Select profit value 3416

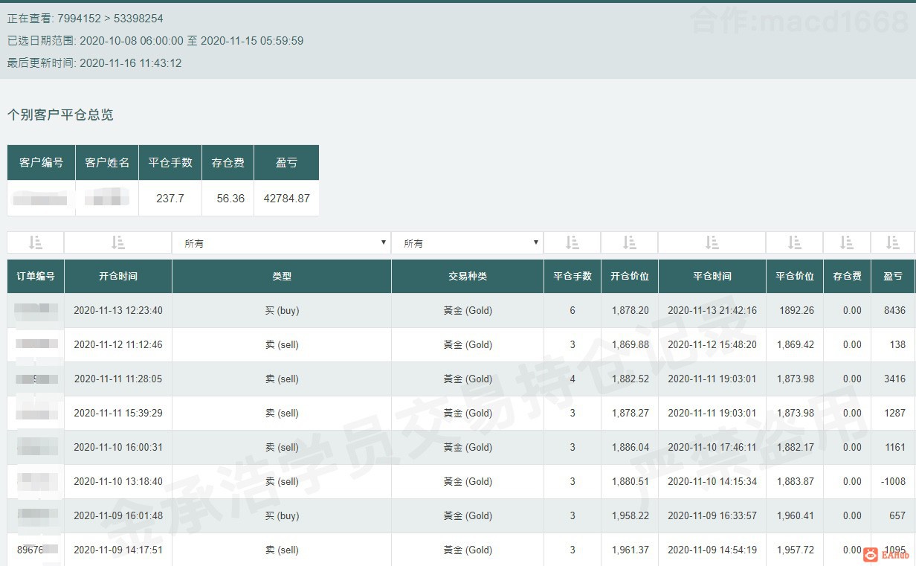tap(895, 379)
